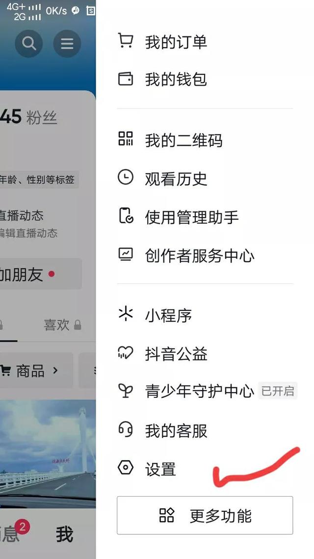314x559 pixels.
Task: Tap the 已开启 status badge
Action: coord(277,391)
